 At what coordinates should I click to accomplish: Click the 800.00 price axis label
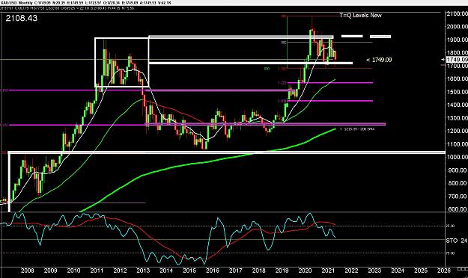458,183
